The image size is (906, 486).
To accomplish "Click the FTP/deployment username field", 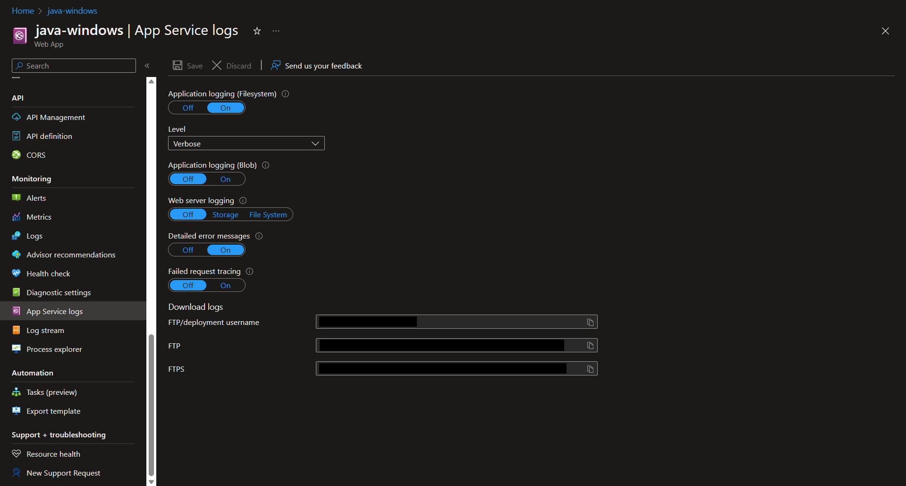I will [457, 322].
